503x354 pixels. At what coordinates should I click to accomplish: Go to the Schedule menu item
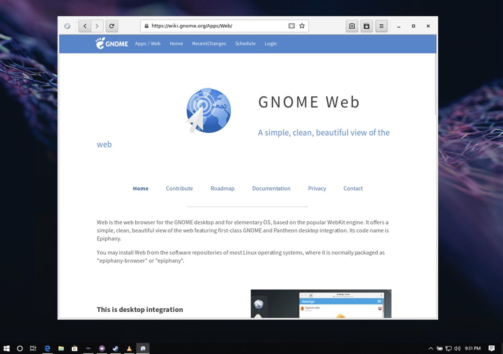click(245, 43)
